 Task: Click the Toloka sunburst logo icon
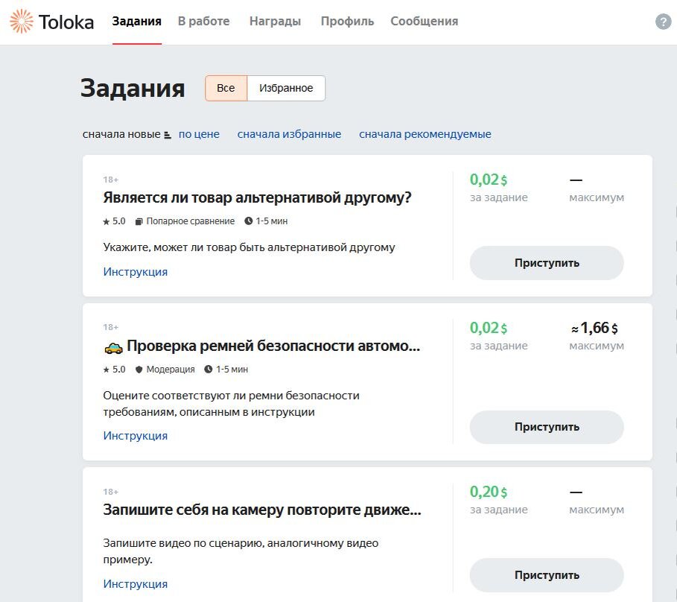click(x=22, y=21)
